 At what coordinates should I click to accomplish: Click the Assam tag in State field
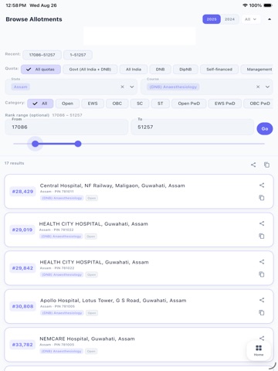click(21, 87)
